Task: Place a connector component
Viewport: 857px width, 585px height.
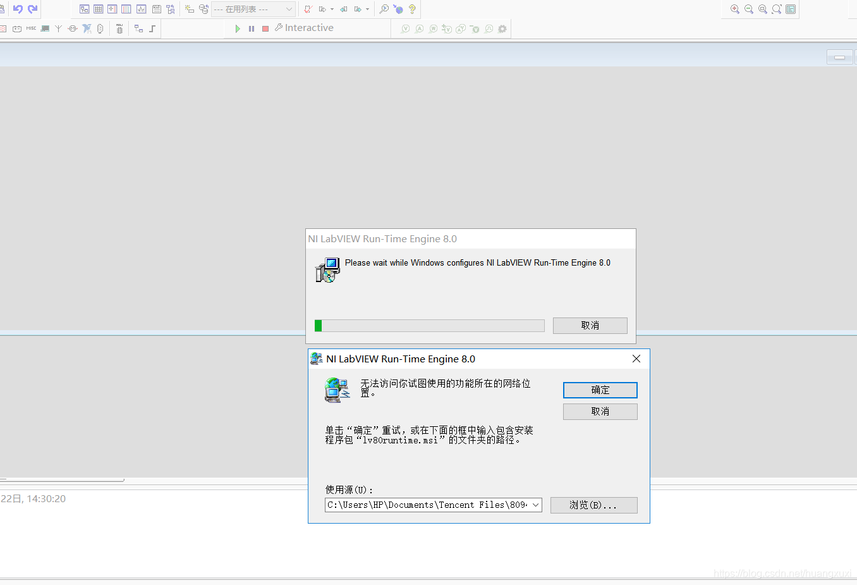Action: click(100, 28)
